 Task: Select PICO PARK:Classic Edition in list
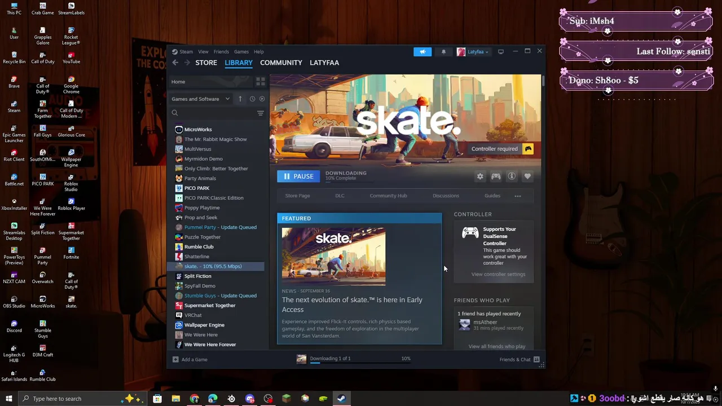point(214,198)
